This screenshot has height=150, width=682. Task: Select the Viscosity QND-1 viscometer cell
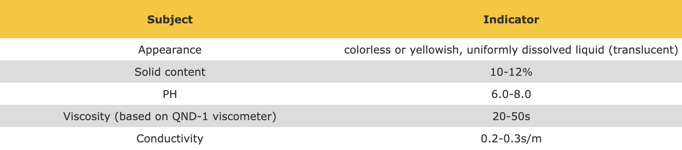(170, 116)
